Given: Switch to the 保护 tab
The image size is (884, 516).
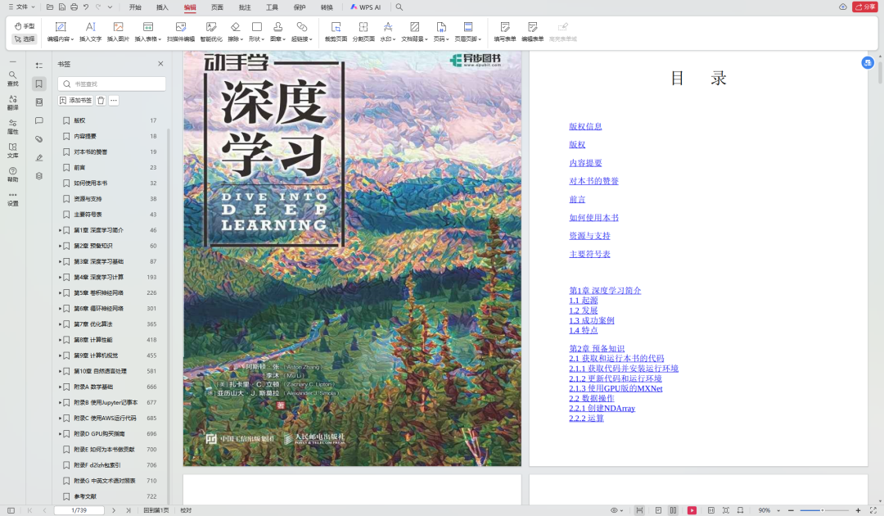Looking at the screenshot, I should [300, 7].
